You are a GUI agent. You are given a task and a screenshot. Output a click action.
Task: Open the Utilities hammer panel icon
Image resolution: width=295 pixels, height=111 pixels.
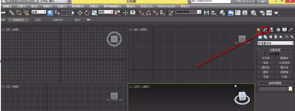click(x=291, y=30)
